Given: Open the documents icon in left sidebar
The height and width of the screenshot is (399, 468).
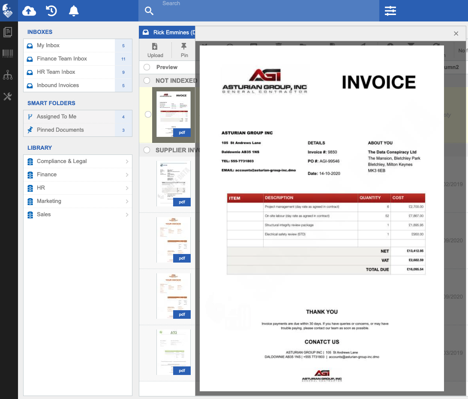Looking at the screenshot, I should coord(8,32).
